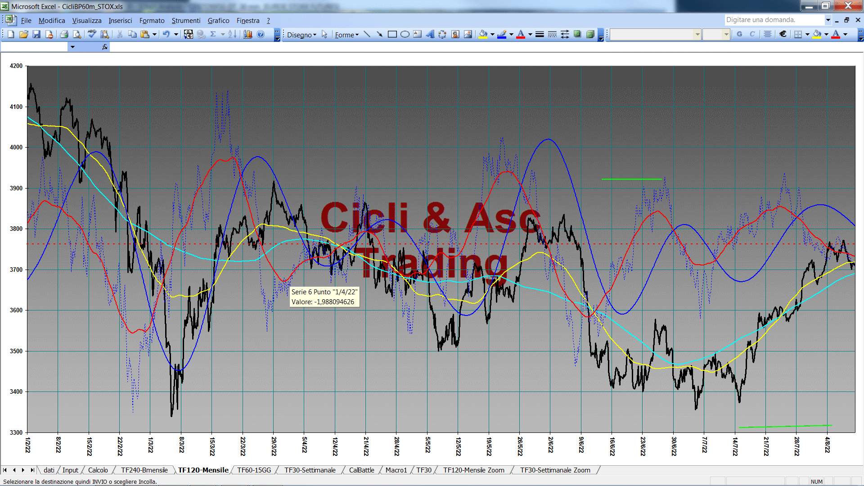The height and width of the screenshot is (486, 864).
Task: Switch to TF240-Bmensile sheet tab
Action: pyautogui.click(x=144, y=470)
